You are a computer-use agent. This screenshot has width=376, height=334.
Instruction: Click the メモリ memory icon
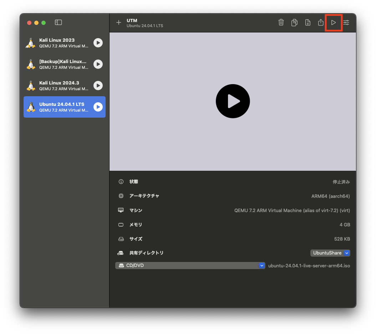[121, 225]
